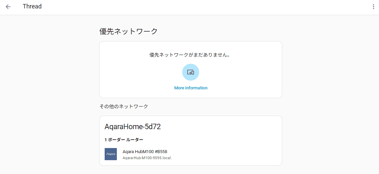Open the More information link
The height and width of the screenshot is (174, 379).
pos(191,88)
